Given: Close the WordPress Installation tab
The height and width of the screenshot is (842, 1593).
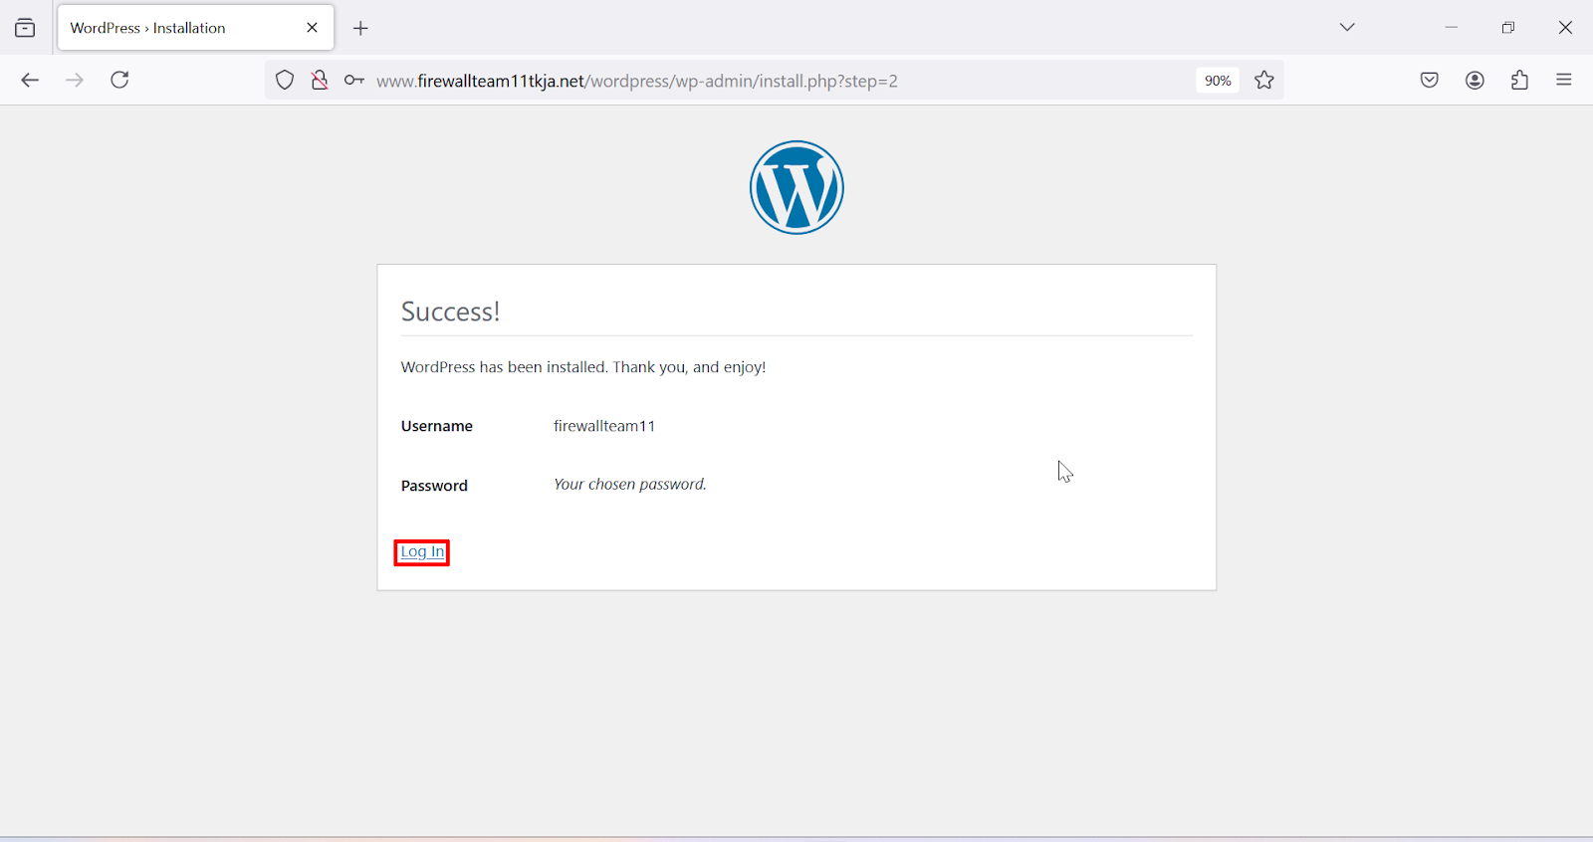Looking at the screenshot, I should pos(312,28).
